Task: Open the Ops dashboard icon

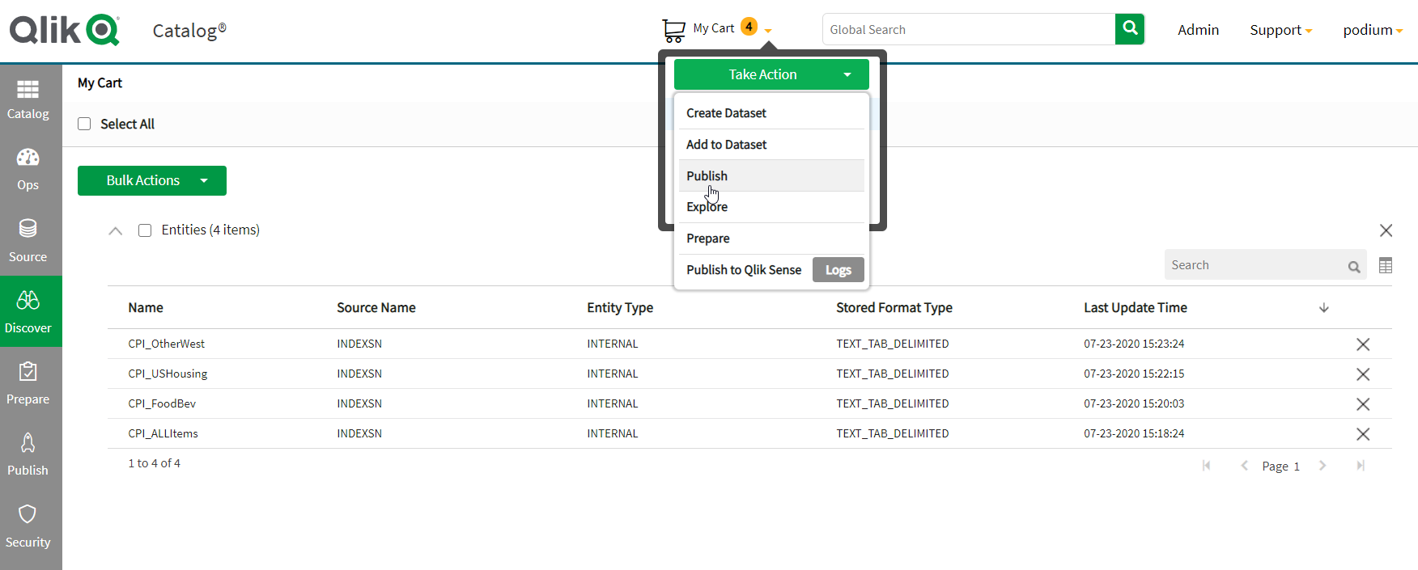Action: [28, 158]
